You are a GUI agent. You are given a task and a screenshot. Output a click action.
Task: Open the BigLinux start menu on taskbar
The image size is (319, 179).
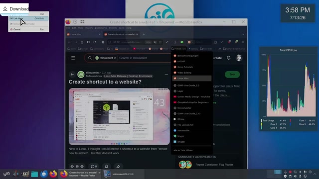tap(6, 174)
